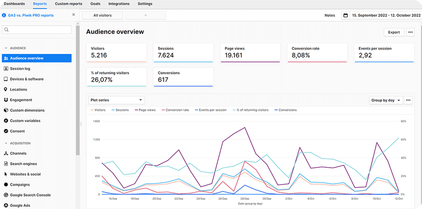Click the Export button
The width and height of the screenshot is (422, 209).
click(x=394, y=32)
